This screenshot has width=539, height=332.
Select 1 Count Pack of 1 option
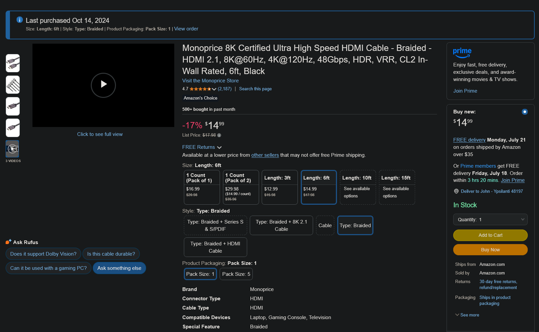click(202, 187)
